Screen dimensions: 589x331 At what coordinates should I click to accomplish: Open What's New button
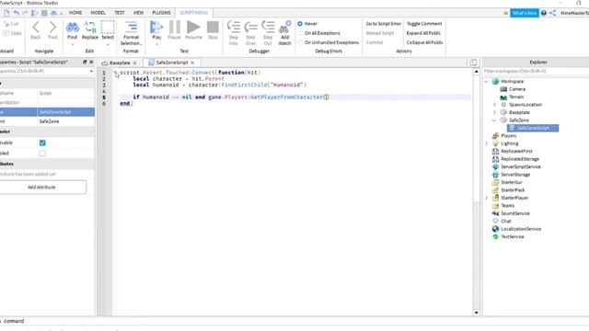(525, 13)
